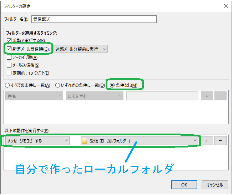233x195 pixels.
Task: Add a new action with the plus button
Action: 207,140
